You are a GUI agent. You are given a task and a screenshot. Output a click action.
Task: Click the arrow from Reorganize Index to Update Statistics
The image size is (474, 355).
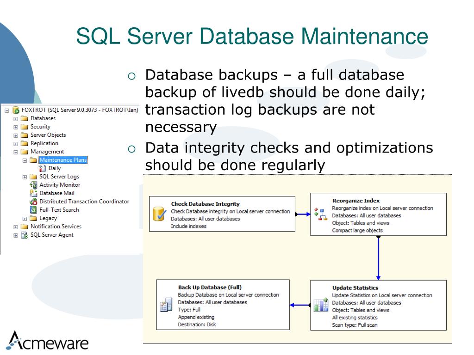click(x=378, y=258)
